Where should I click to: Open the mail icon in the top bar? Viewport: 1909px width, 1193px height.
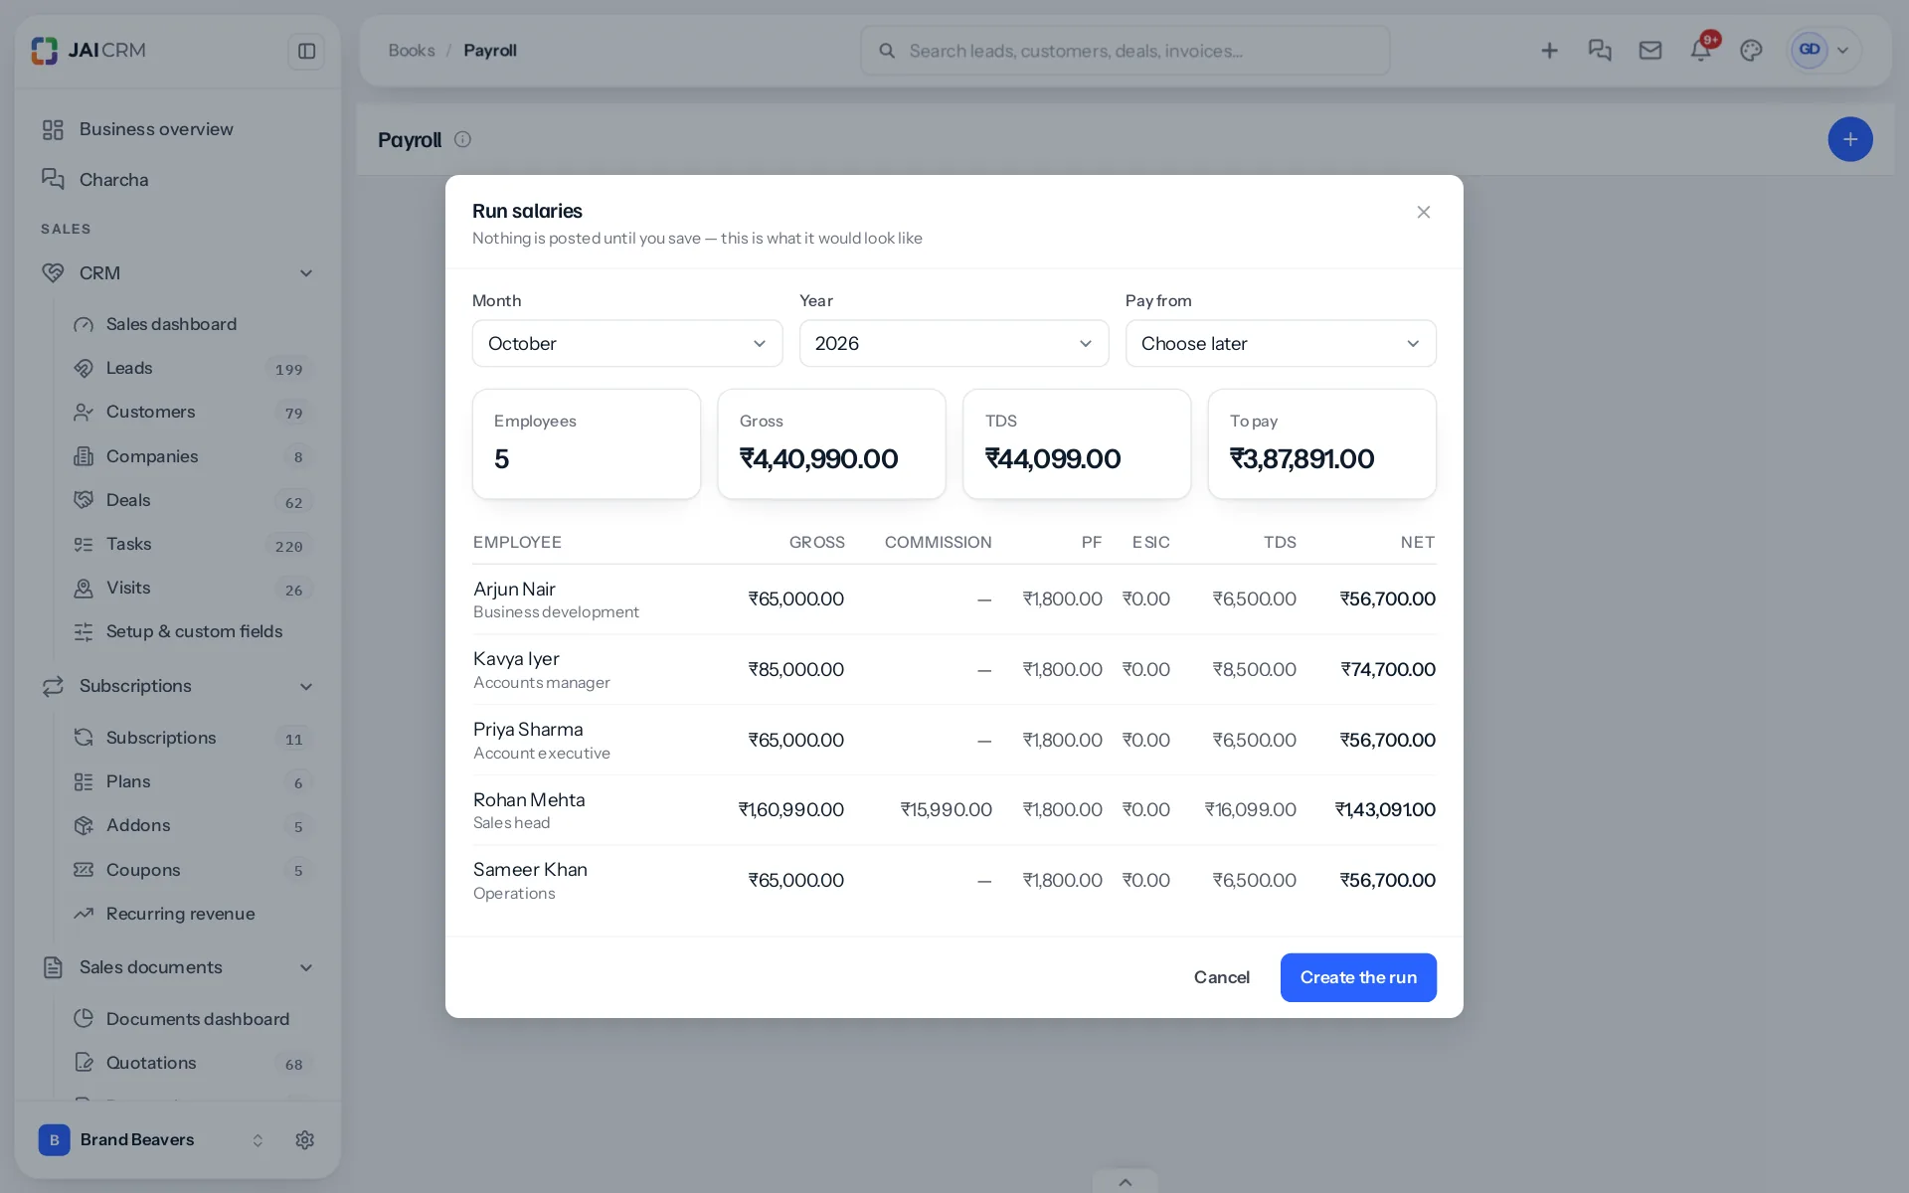(1650, 50)
